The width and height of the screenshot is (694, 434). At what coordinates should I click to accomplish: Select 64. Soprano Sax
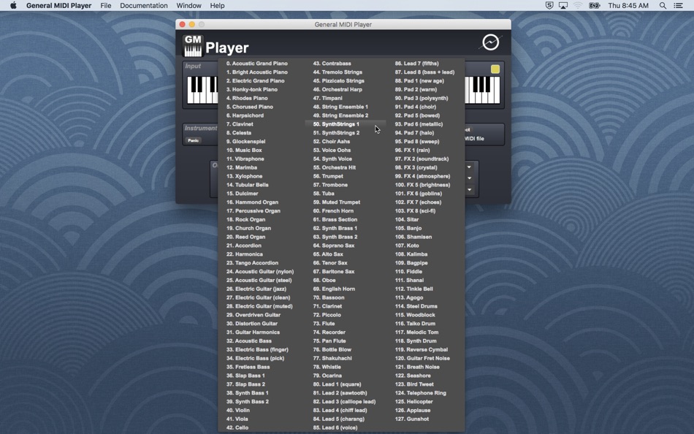[x=334, y=245]
